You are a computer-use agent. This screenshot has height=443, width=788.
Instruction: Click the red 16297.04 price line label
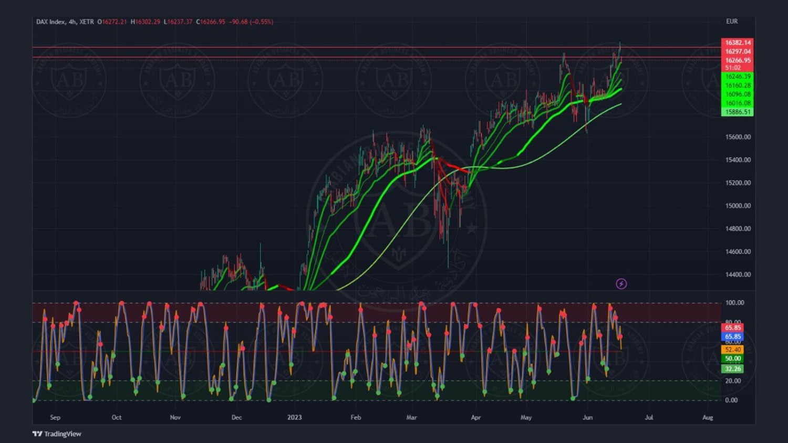tap(738, 51)
